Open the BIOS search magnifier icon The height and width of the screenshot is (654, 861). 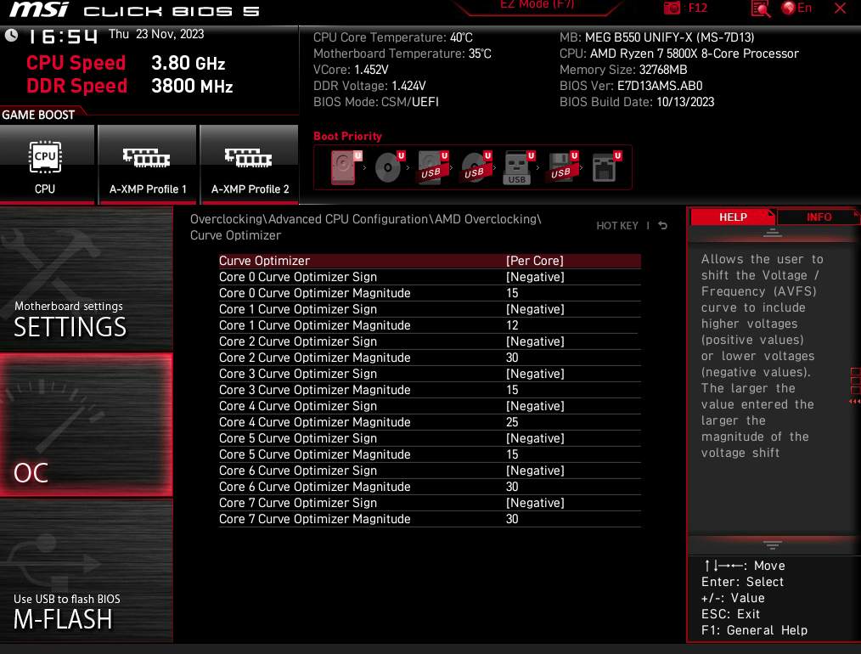click(x=761, y=8)
